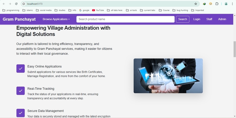Open the Login link
236x118 pixels.
coord(197,19)
